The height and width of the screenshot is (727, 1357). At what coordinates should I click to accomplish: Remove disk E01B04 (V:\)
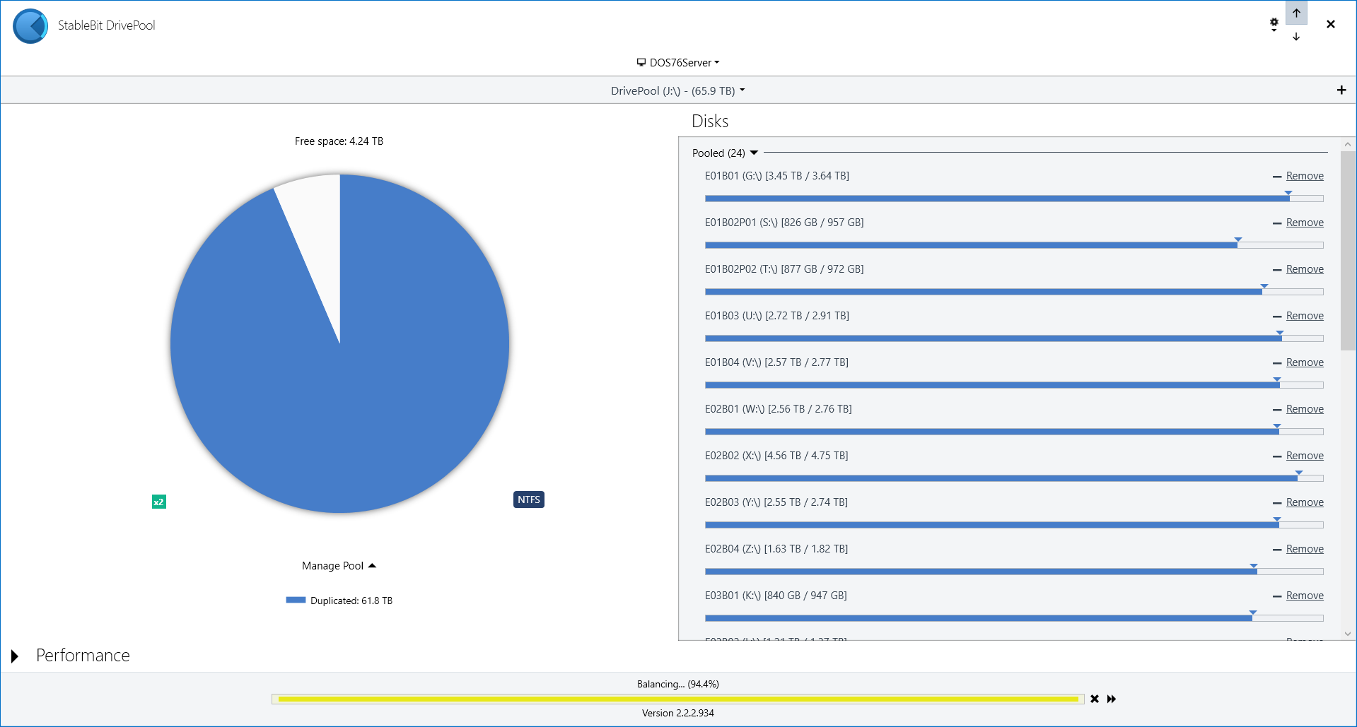pos(1305,362)
